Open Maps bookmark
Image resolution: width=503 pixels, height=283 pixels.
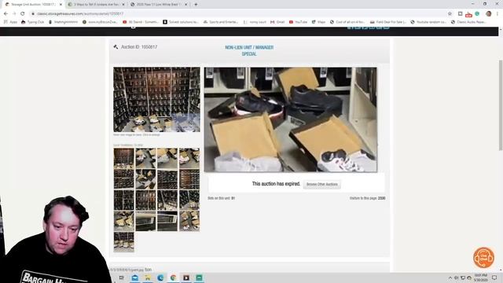click(318, 22)
